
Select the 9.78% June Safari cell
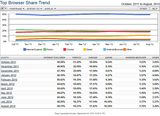(x=109, y=97)
